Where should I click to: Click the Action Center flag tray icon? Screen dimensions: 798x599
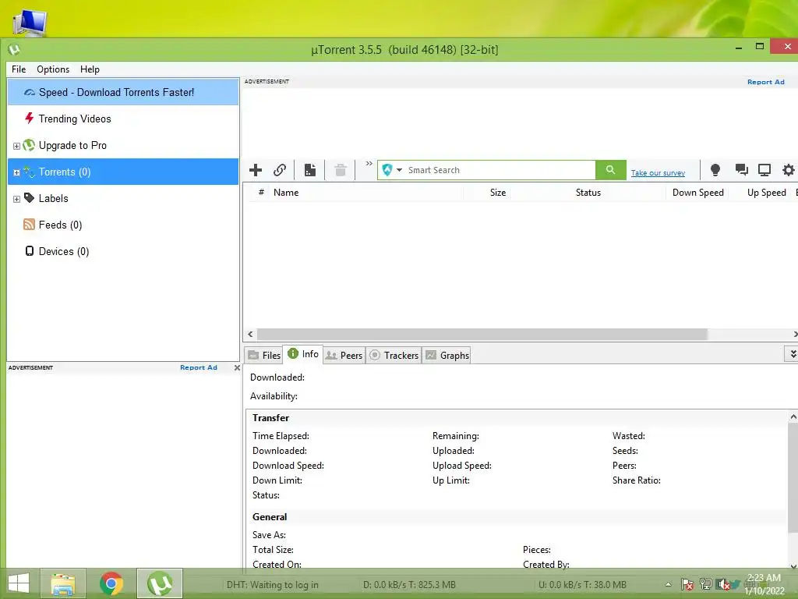pyautogui.click(x=687, y=584)
